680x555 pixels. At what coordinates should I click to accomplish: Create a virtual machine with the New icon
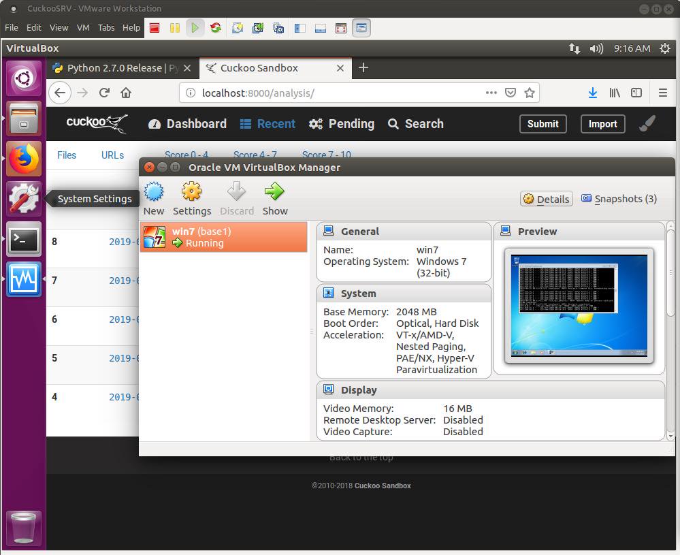pyautogui.click(x=154, y=197)
